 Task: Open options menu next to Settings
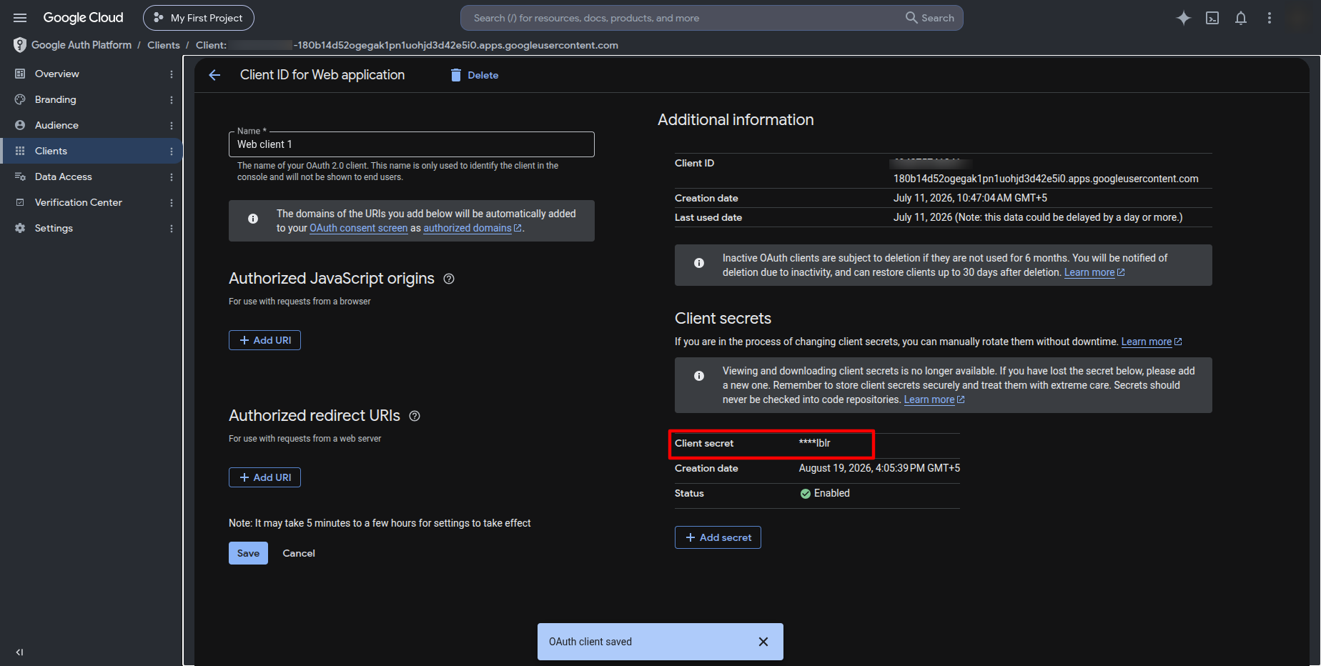(172, 229)
